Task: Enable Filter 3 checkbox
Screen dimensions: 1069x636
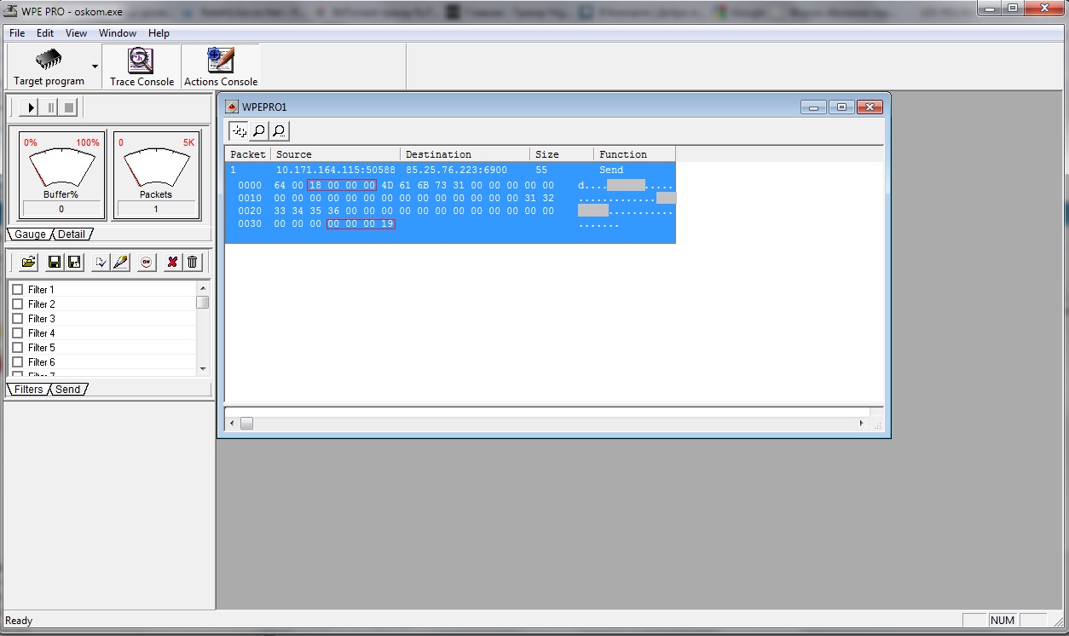Action: pos(17,319)
